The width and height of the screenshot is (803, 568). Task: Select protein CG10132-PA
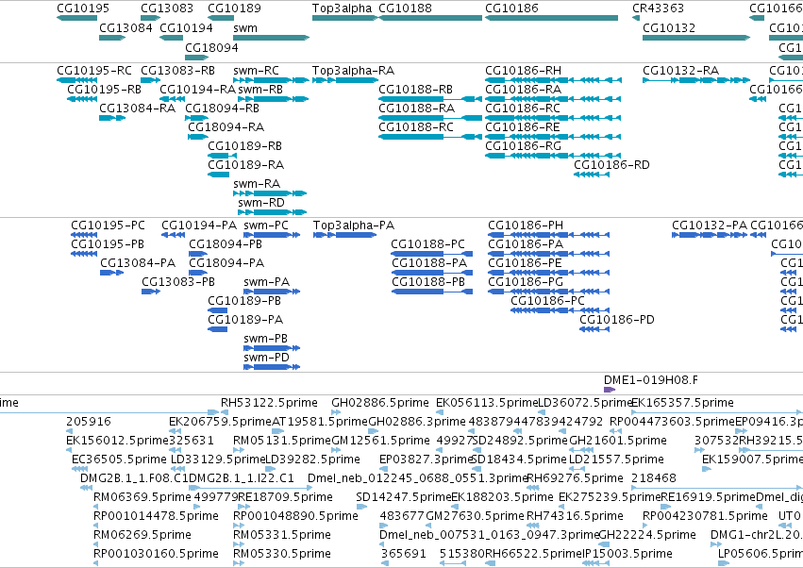[x=710, y=235]
